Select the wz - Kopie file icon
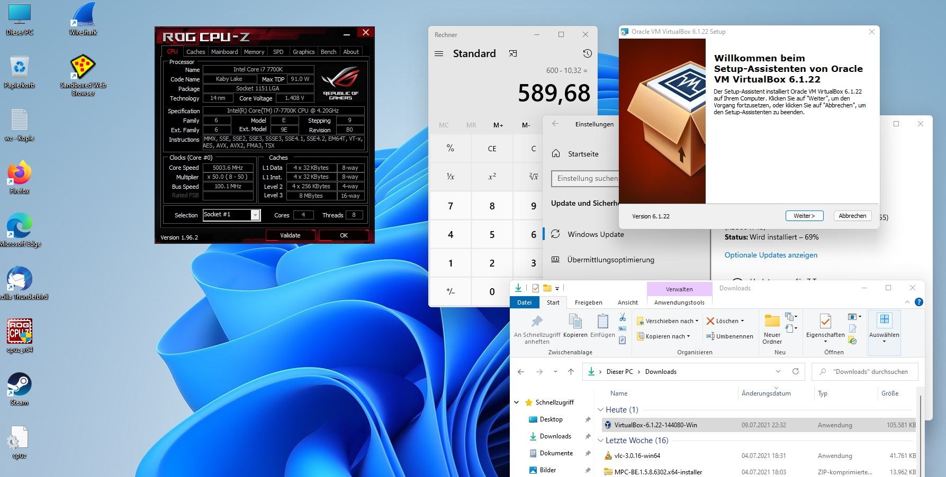 click(x=20, y=124)
